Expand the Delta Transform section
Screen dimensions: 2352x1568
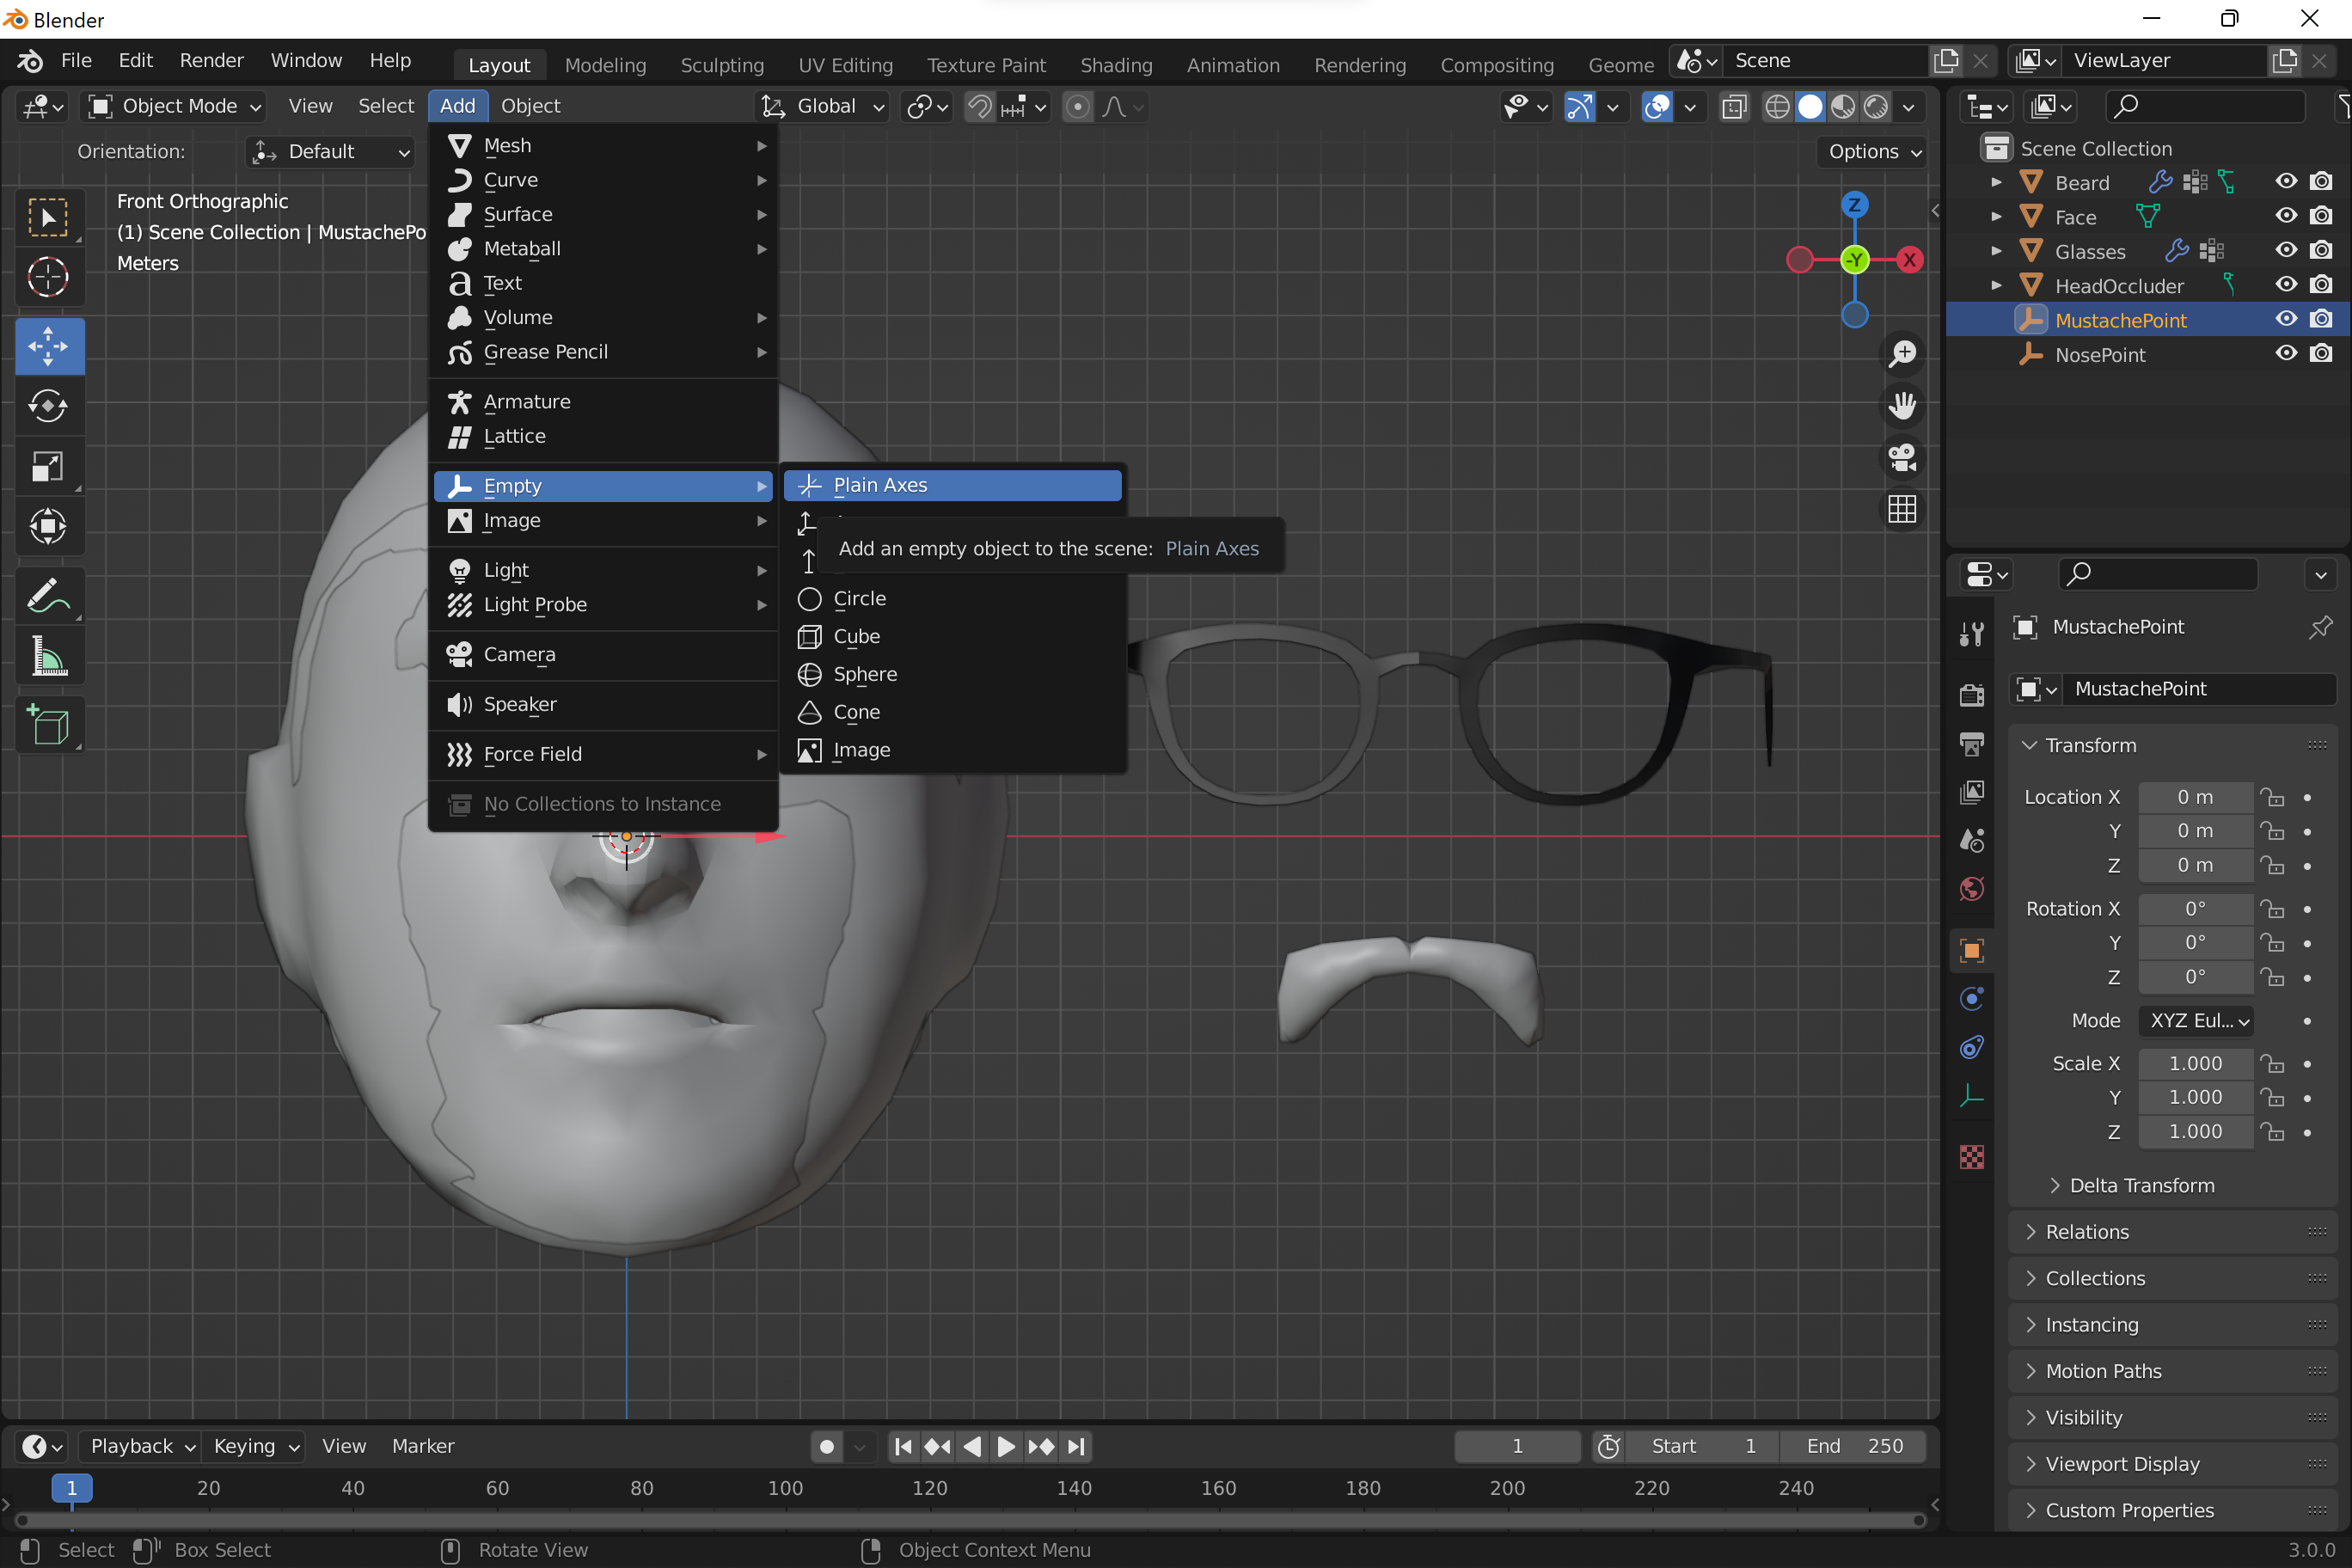2140,1185
